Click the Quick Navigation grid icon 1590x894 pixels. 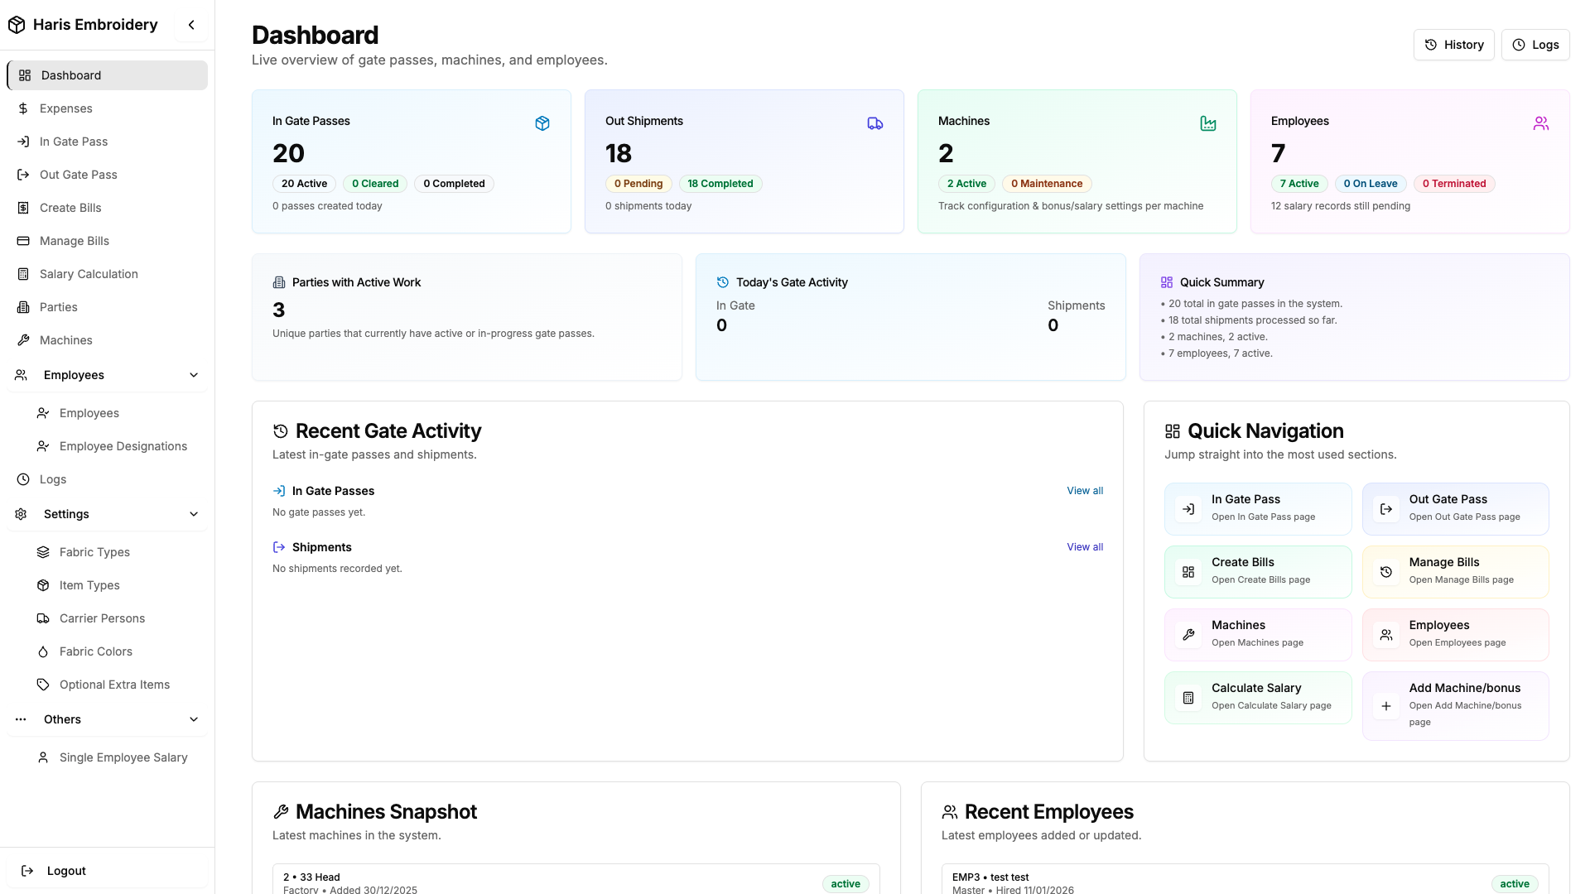click(x=1173, y=431)
